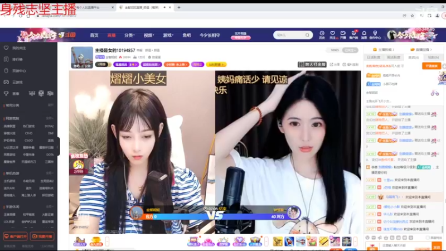The height and width of the screenshot is (251, 446).
Task: Switch to 钻粉 tab
Action: [x=433, y=57]
